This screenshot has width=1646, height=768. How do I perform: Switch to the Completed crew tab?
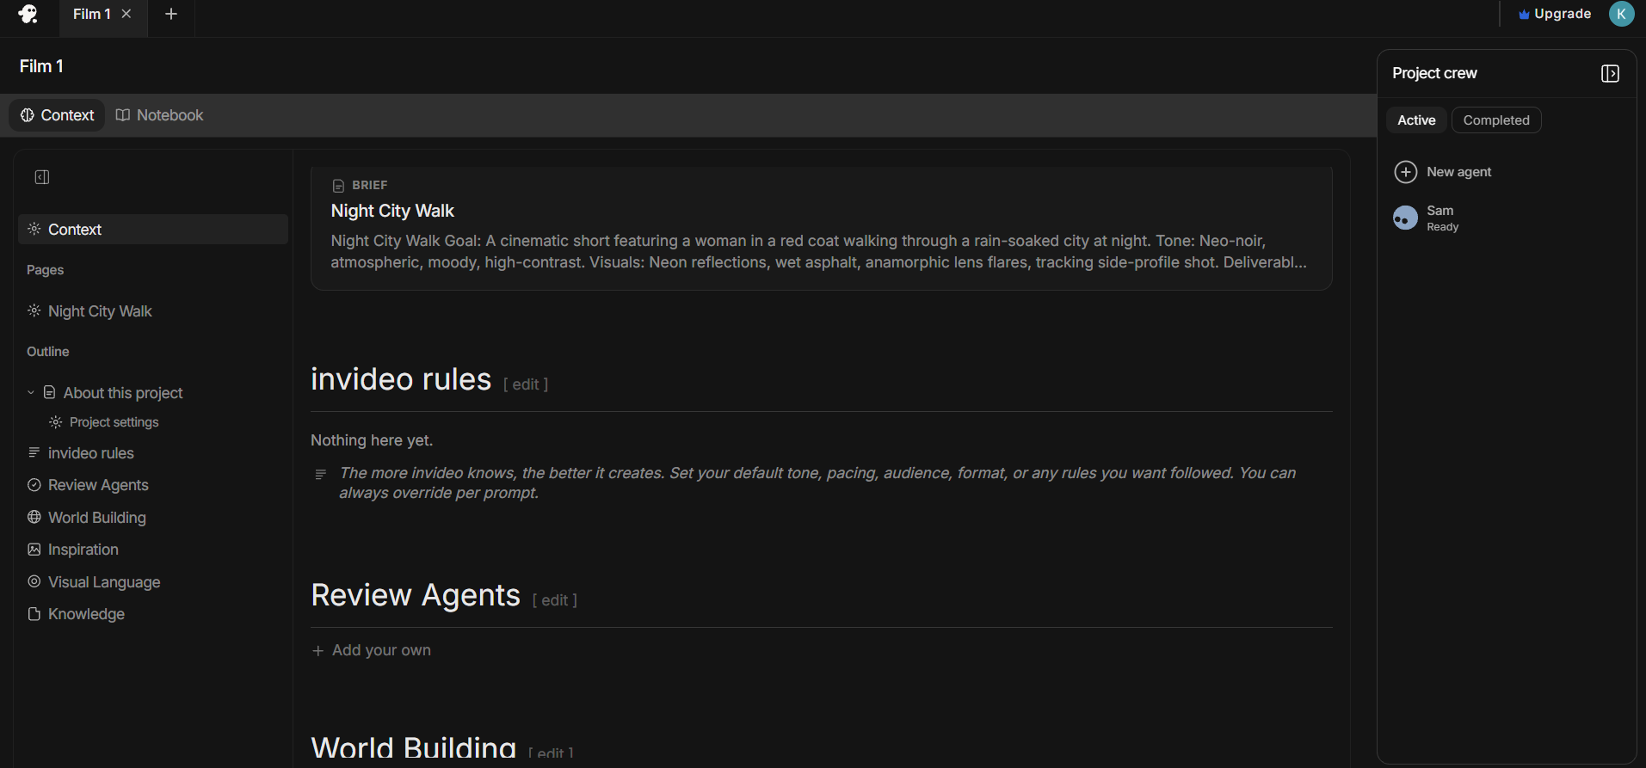[1496, 120]
